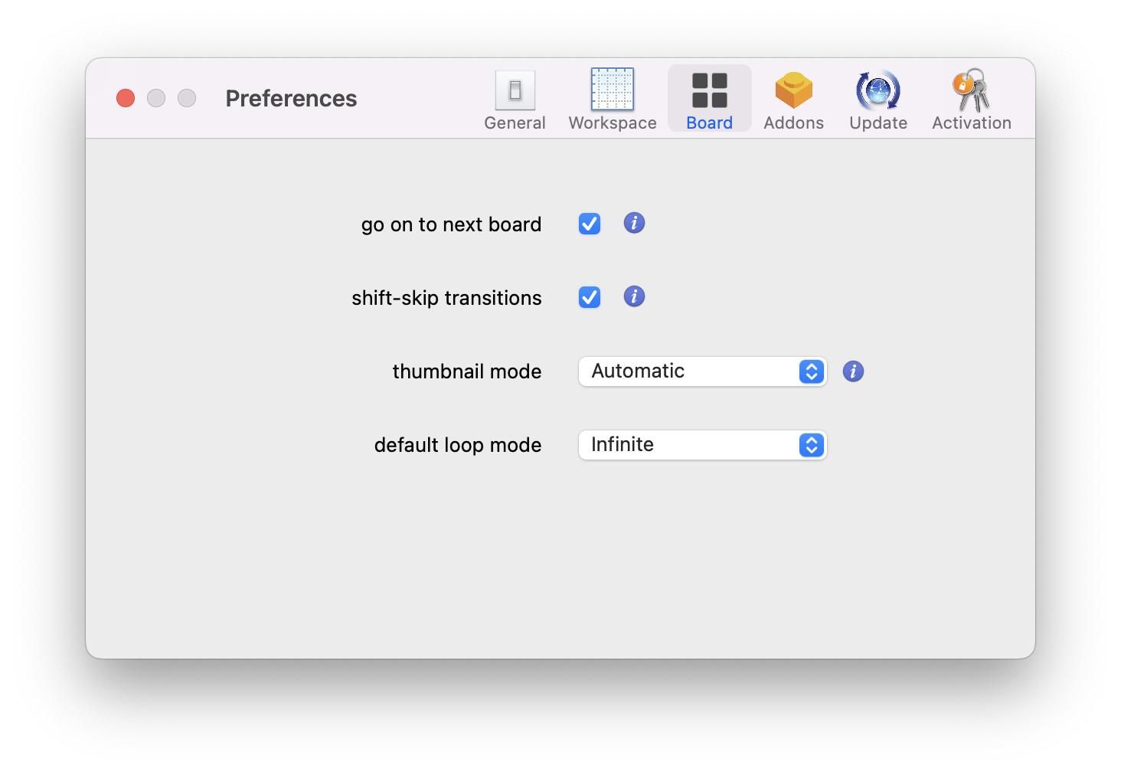Show info for go on to next board

634,223
